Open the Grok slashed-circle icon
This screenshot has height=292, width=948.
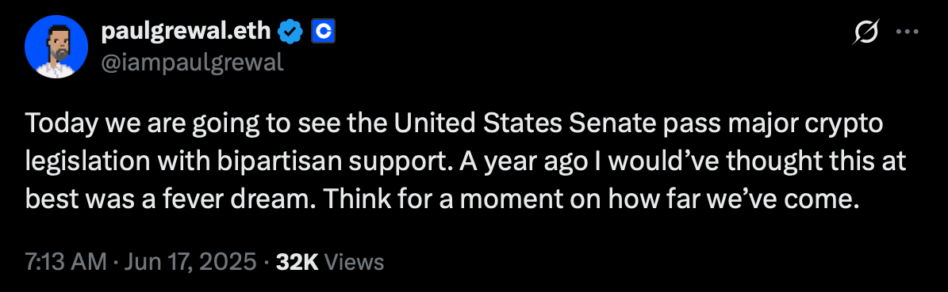865,32
